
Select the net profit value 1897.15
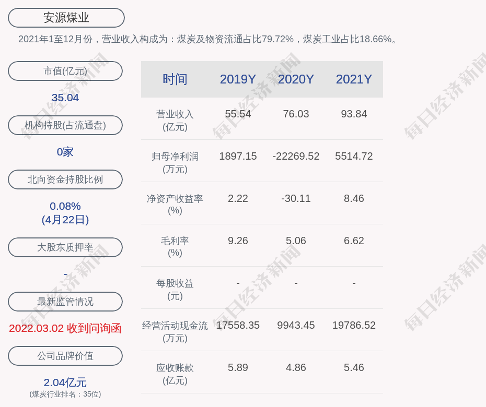238,157
